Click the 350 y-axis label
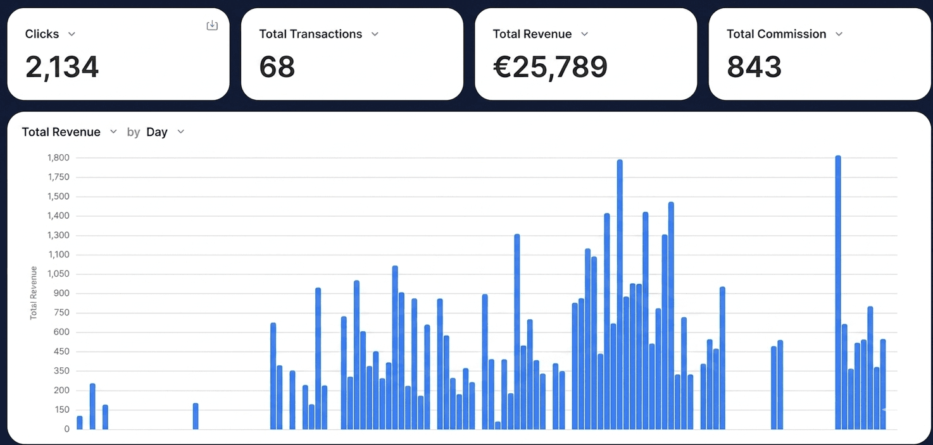Screen dimensions: 933x445 (x=62, y=371)
